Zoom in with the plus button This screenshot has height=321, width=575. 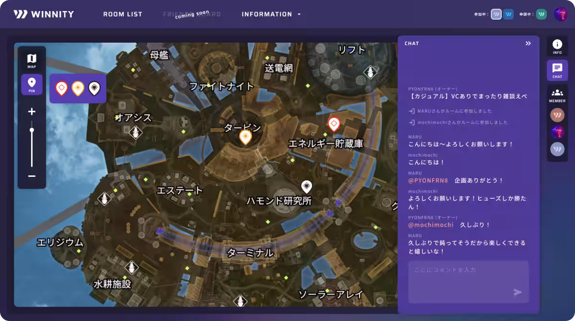[x=32, y=111]
